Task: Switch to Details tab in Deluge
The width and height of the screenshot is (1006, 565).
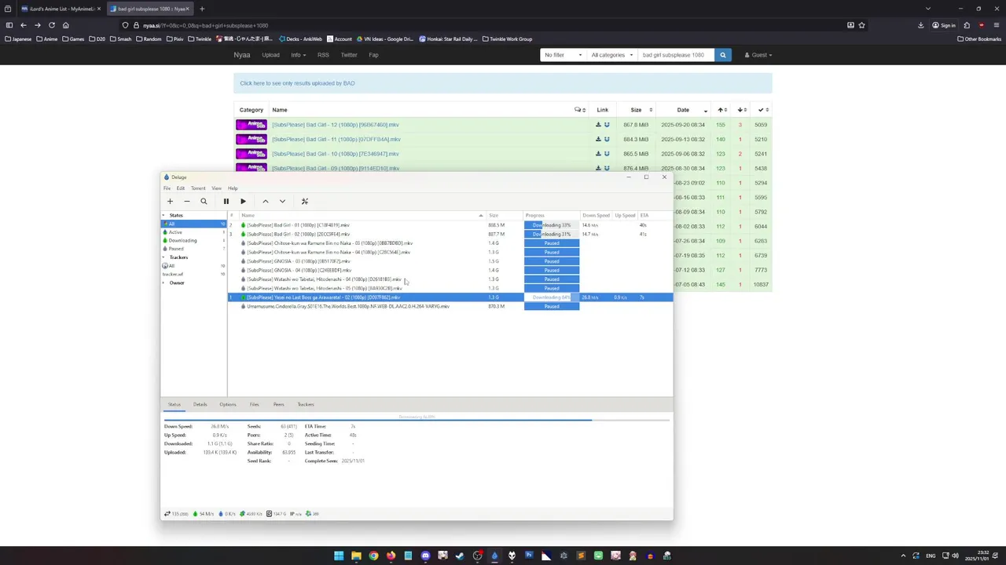Action: coord(200,405)
